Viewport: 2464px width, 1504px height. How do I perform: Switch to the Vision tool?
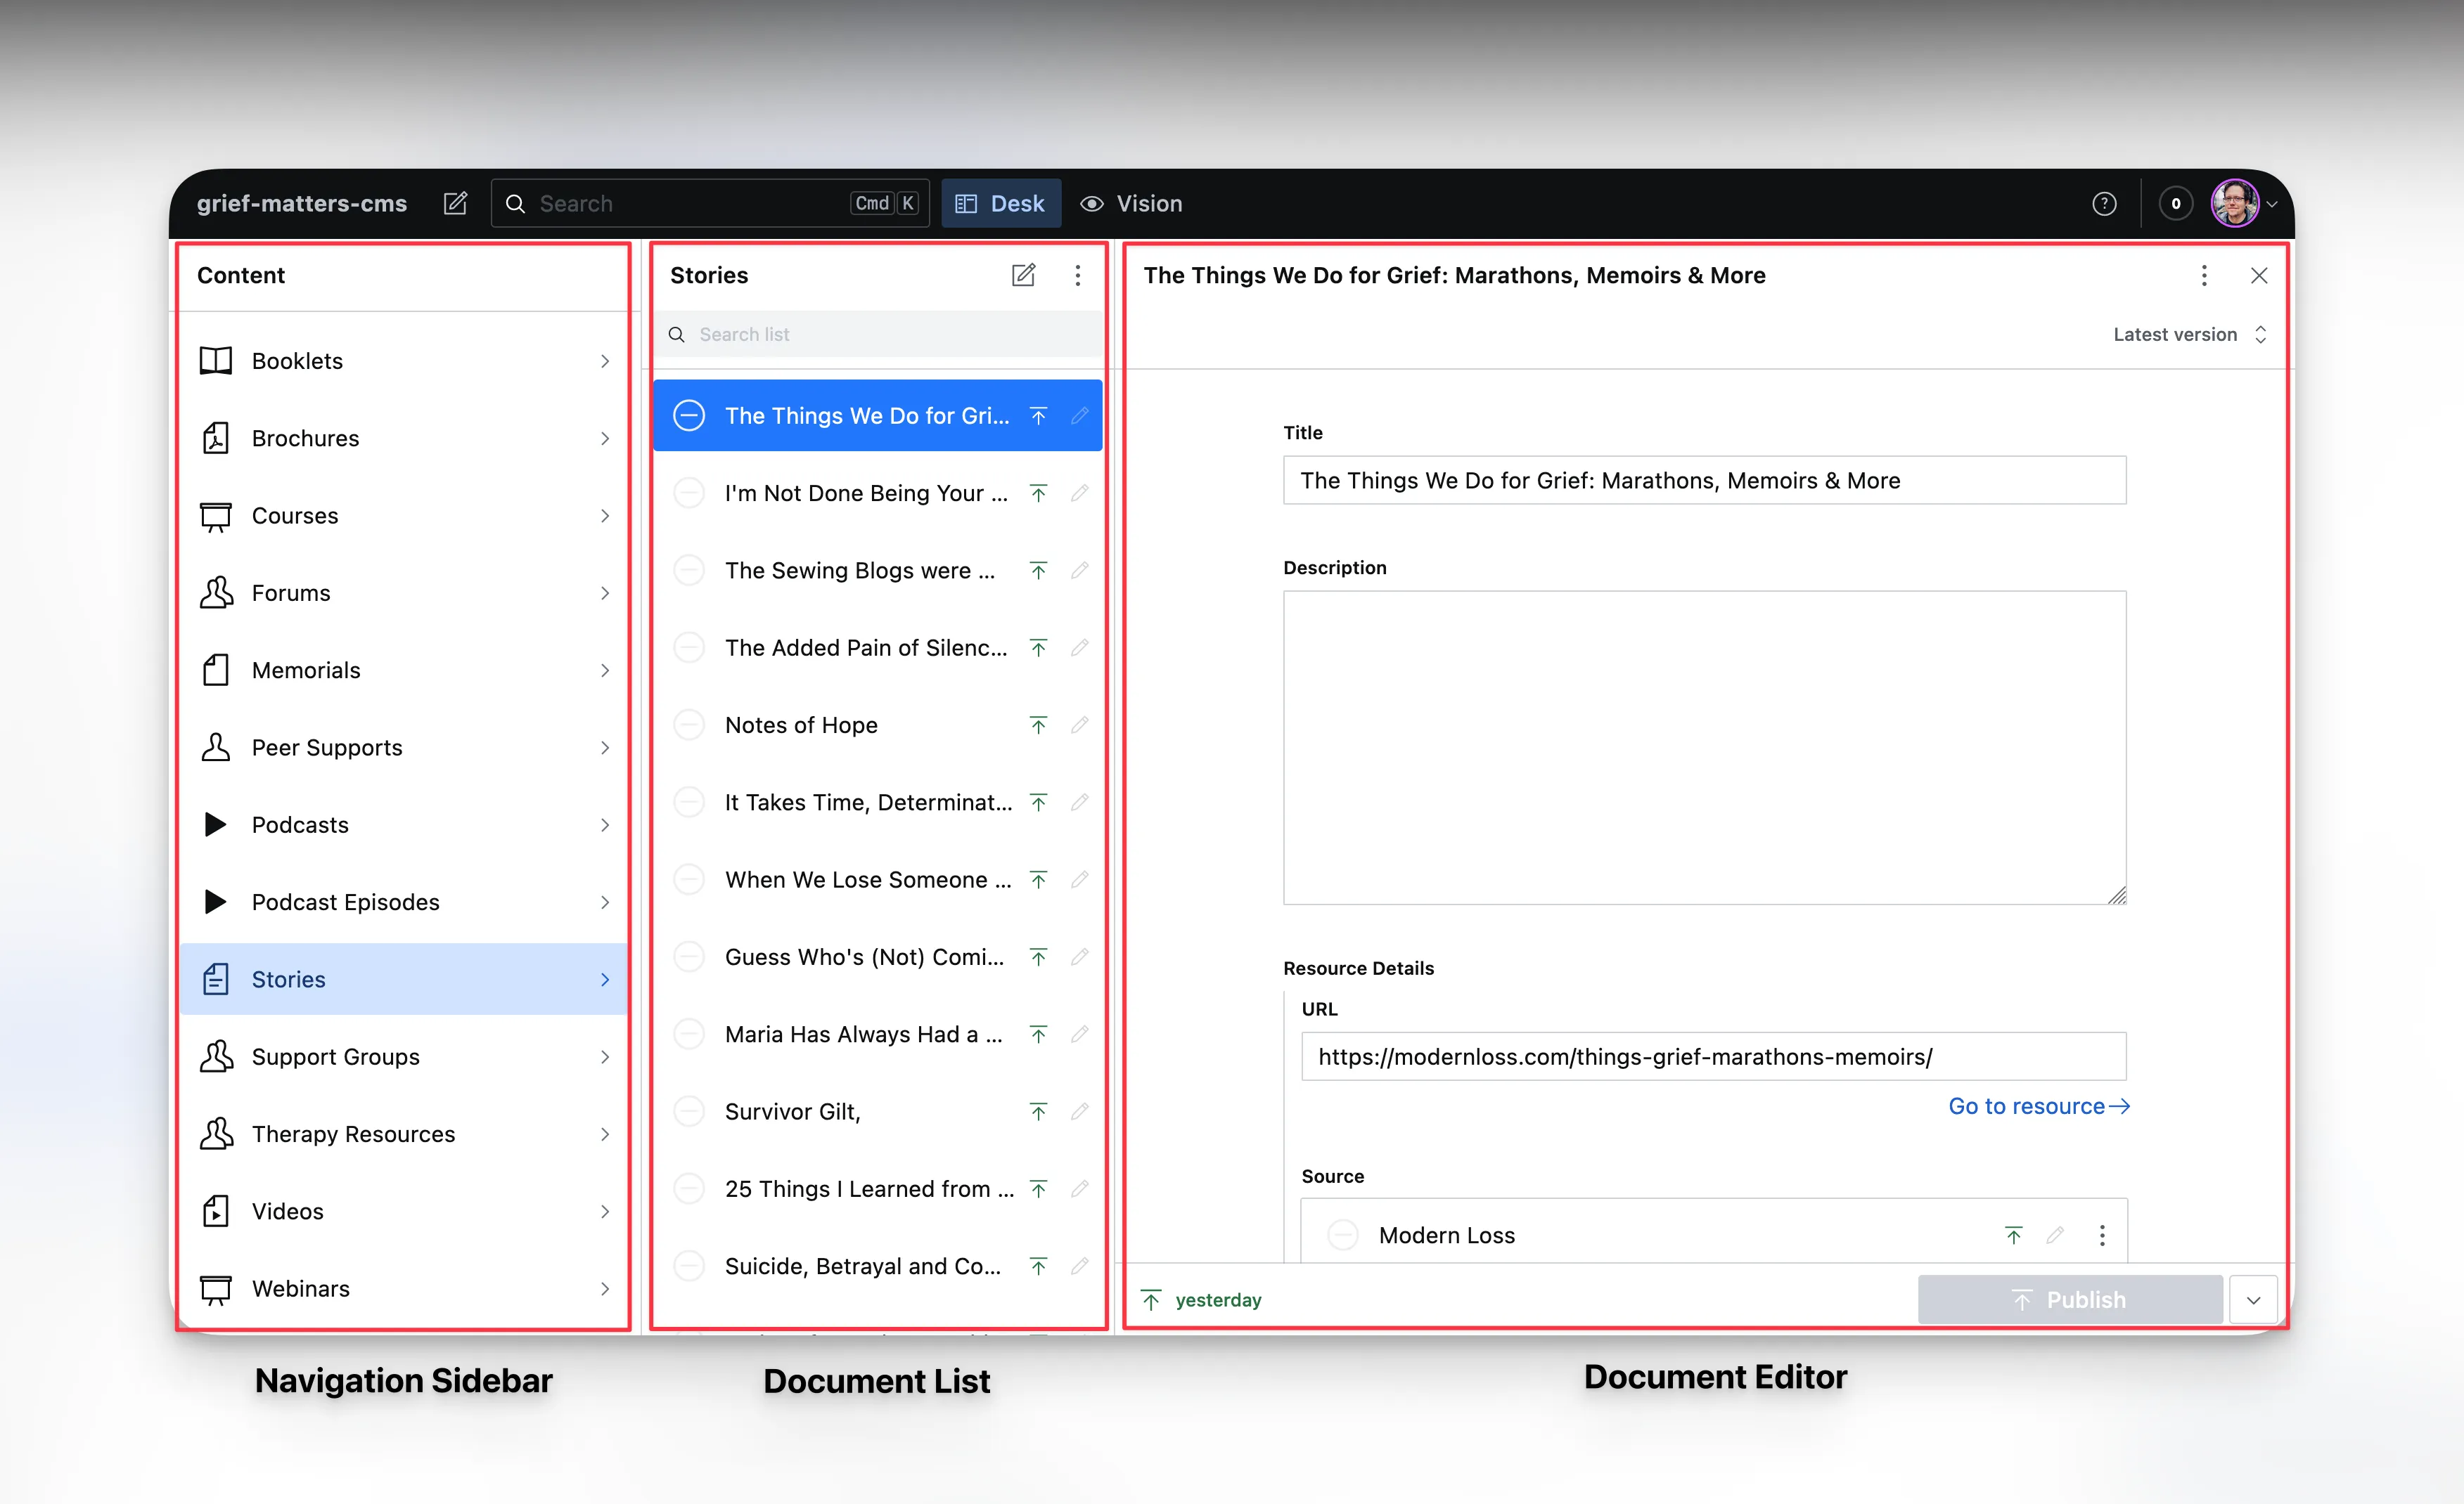(1131, 204)
